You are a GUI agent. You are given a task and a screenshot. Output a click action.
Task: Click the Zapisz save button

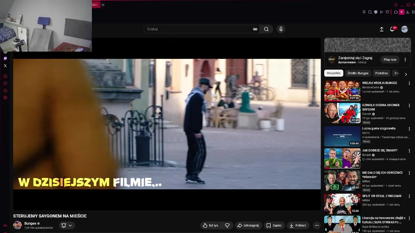point(274,226)
